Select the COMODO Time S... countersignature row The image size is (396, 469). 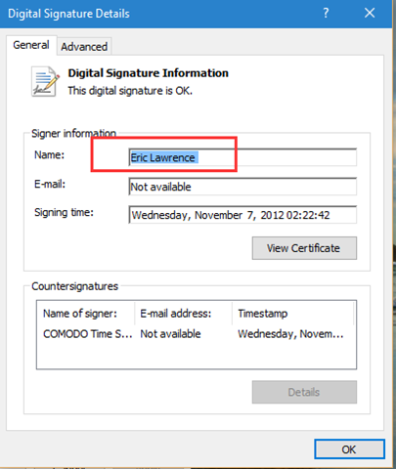[197, 334]
